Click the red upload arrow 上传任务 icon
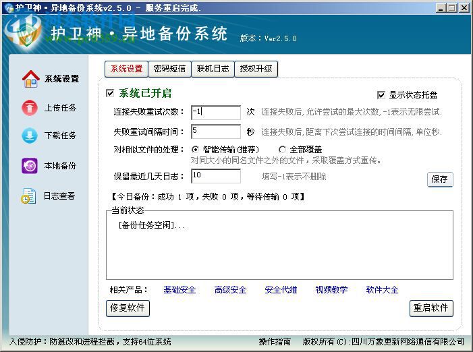This screenshot has width=473, height=352. tap(30, 108)
